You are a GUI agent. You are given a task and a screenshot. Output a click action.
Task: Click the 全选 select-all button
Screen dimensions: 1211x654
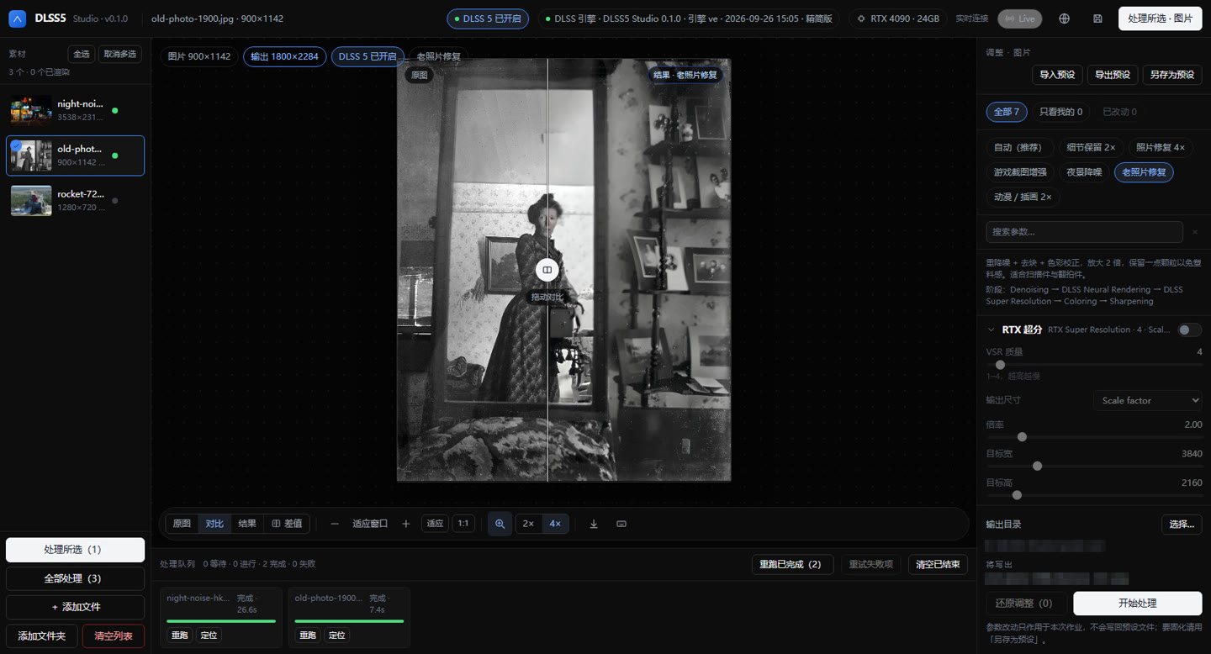click(82, 54)
